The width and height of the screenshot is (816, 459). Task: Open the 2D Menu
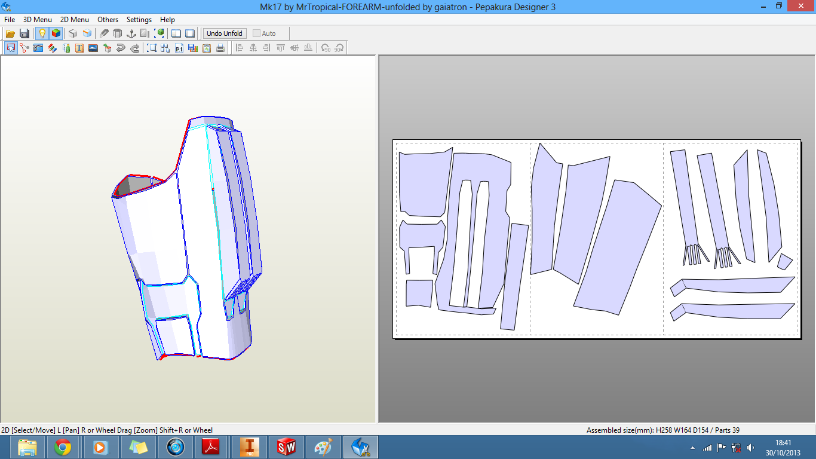pos(75,20)
